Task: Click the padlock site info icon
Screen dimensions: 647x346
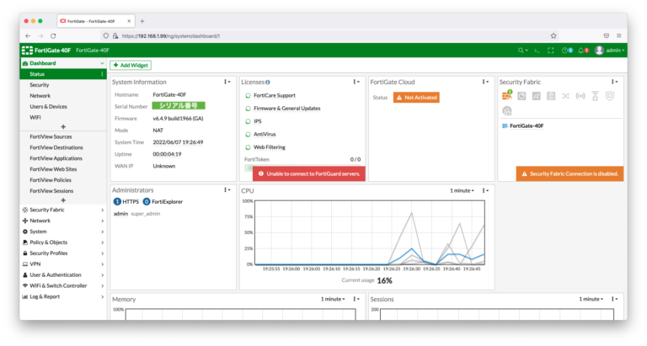Action: (x=115, y=36)
